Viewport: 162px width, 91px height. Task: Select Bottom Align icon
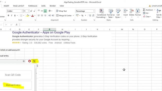click(x=45, y=11)
